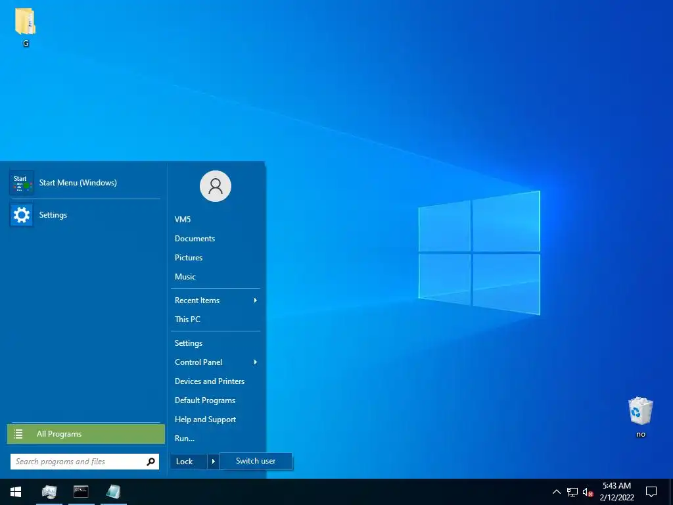Click the taskbar clock 5:43 AM
Image resolution: width=673 pixels, height=505 pixels.
click(x=616, y=486)
